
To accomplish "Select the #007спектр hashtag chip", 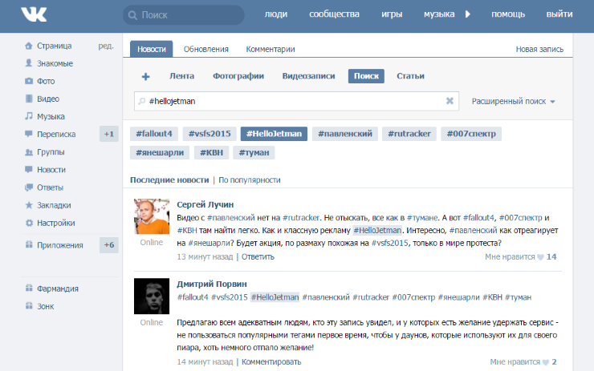I will tap(471, 134).
